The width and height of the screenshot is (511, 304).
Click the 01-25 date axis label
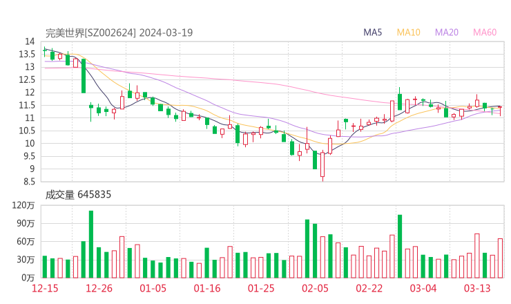(261, 288)
